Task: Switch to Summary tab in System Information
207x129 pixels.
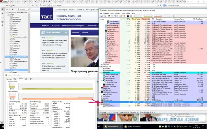Action: 9,79
